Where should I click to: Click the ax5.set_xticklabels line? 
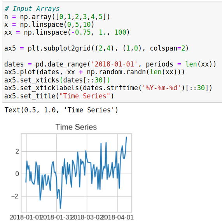[x=108, y=88]
